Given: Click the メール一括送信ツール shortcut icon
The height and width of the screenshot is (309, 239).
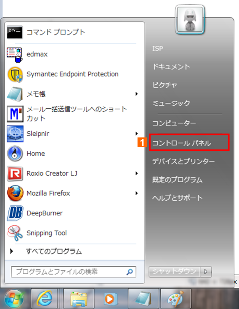Looking at the screenshot, I should tap(15, 114).
